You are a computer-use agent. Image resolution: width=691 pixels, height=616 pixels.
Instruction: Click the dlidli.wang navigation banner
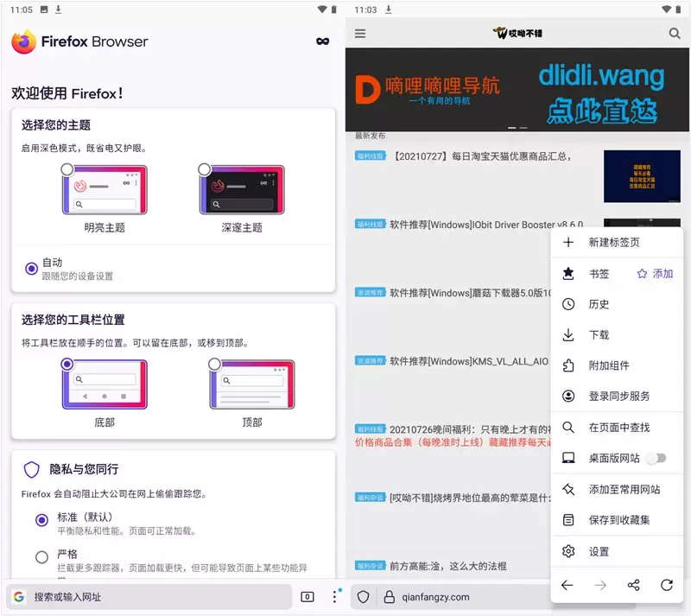[x=517, y=90]
